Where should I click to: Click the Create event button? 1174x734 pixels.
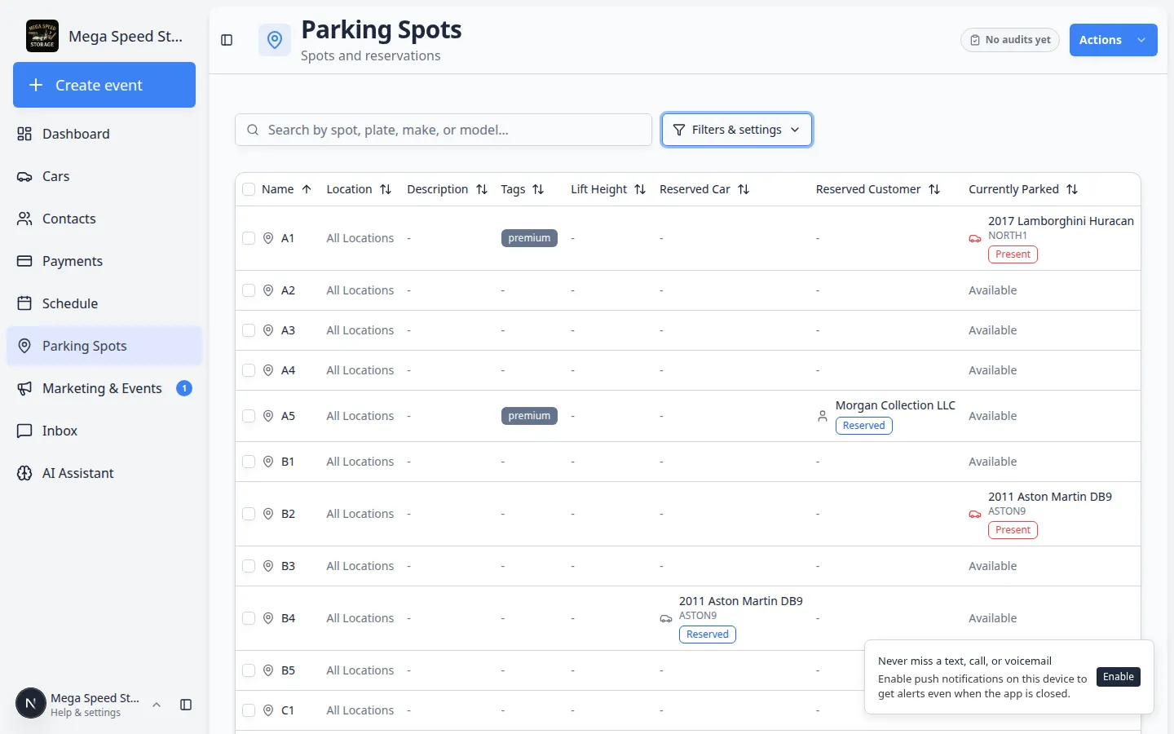(x=104, y=85)
